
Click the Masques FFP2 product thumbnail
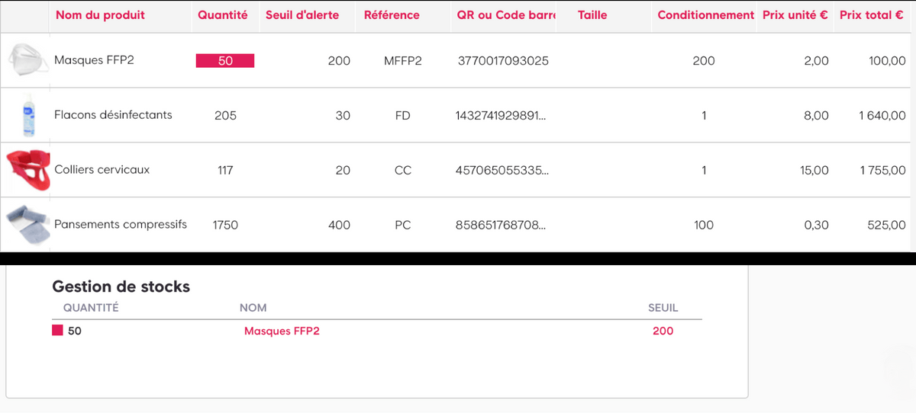pos(27,60)
